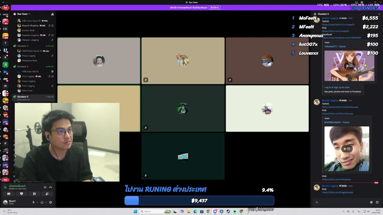Expand microphone input options arrow

pyautogui.click(x=37, y=202)
